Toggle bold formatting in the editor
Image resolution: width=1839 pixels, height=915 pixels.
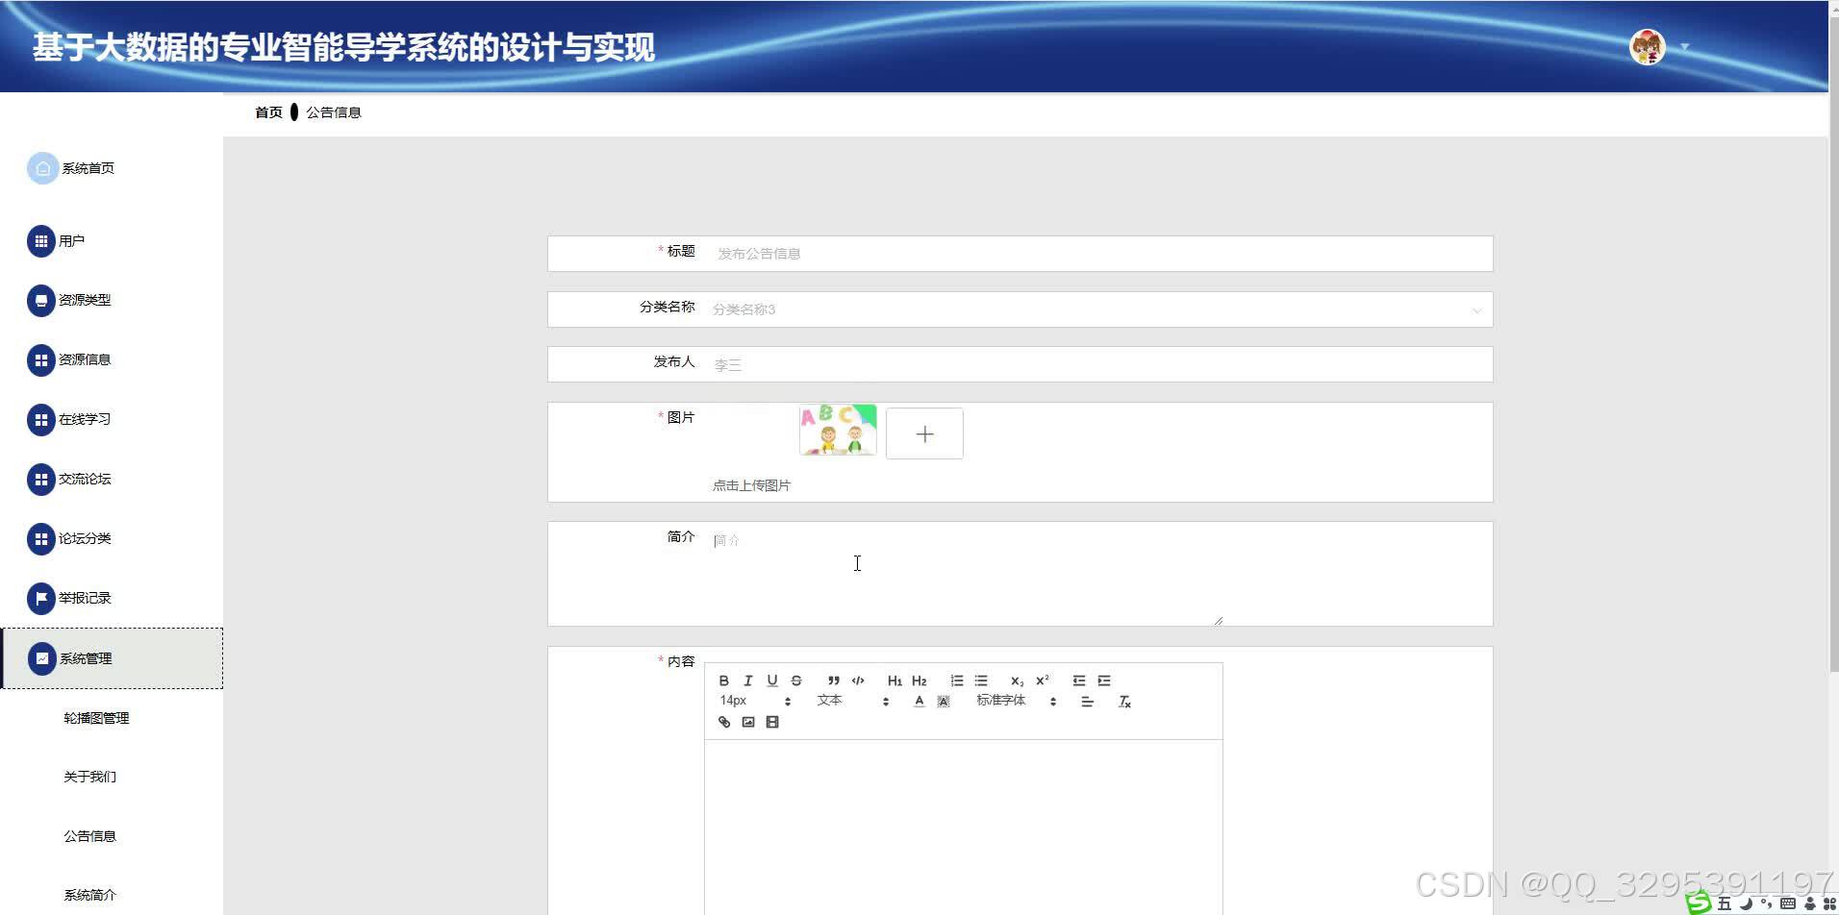(x=724, y=680)
